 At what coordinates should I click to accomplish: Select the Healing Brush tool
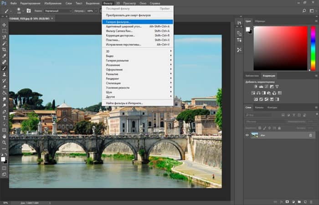(x=4, y=62)
